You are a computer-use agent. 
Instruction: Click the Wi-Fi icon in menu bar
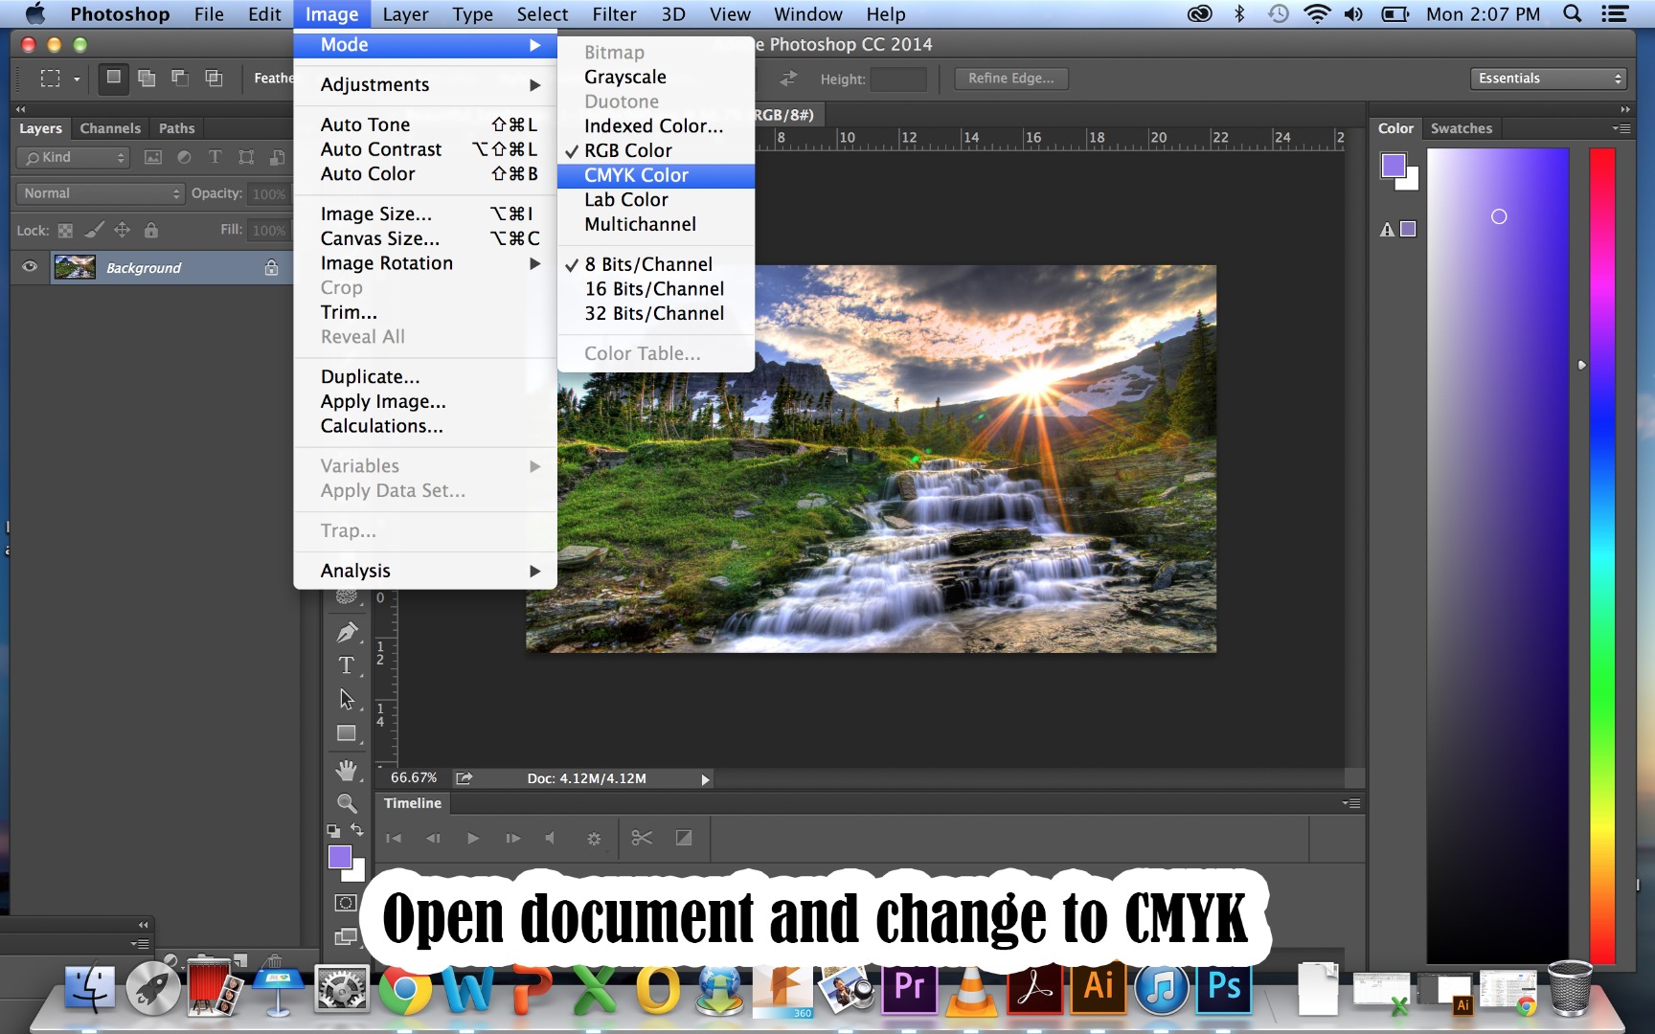coord(1318,14)
